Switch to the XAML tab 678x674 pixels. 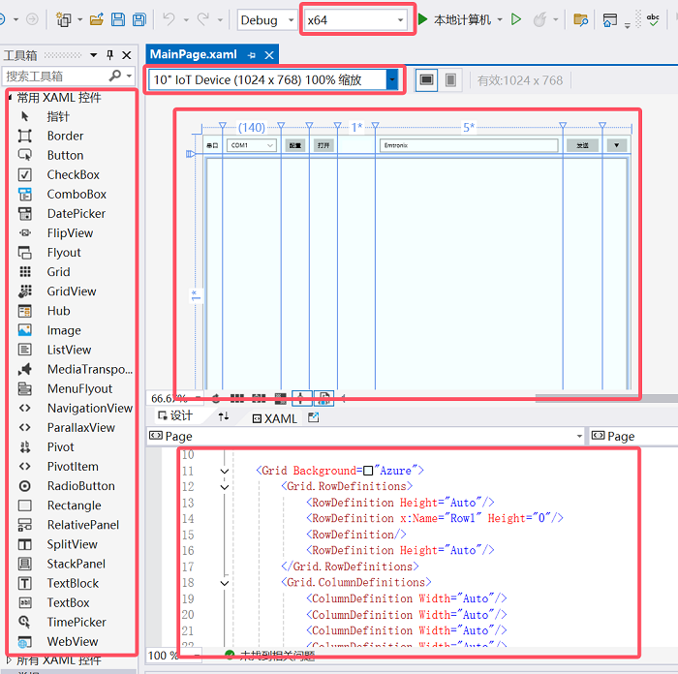[x=274, y=418]
